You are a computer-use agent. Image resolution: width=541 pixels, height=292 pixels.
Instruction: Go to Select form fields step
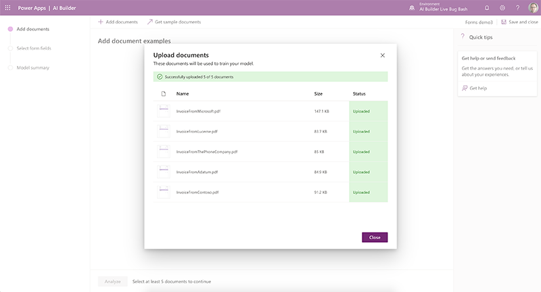(34, 48)
